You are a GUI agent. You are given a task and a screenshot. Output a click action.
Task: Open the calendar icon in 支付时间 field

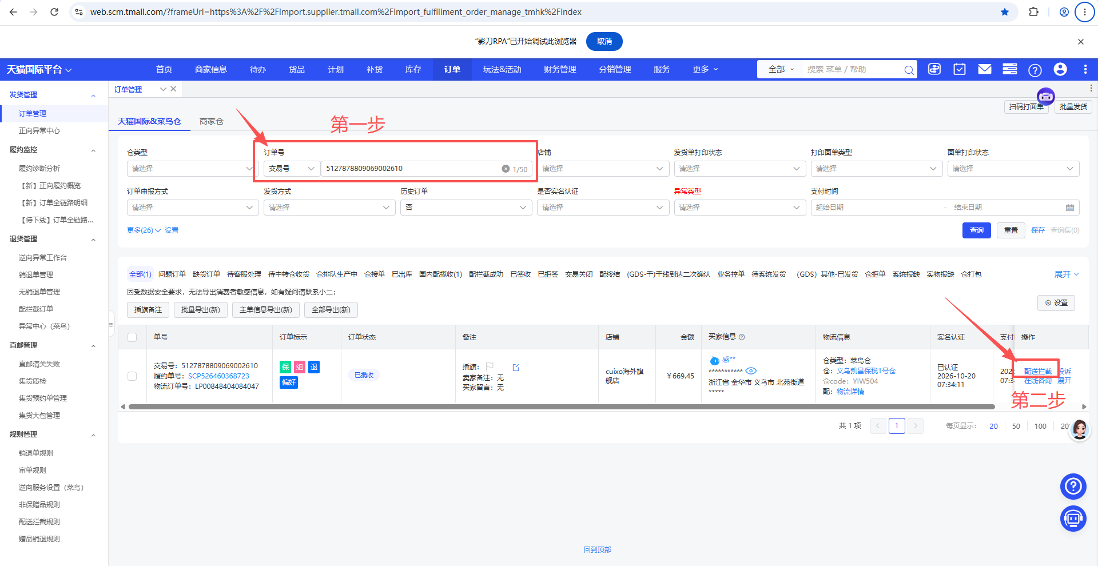(1070, 208)
